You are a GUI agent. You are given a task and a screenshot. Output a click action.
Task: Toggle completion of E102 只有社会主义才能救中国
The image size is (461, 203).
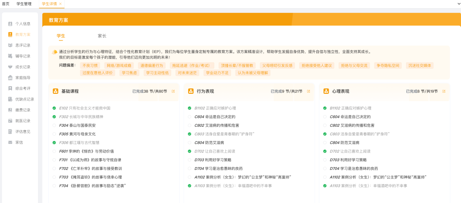[x=54, y=108]
